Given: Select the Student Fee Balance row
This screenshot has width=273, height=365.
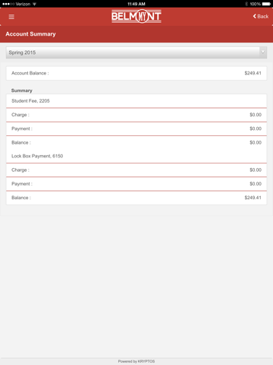Looking at the screenshot, I should [x=136, y=143].
